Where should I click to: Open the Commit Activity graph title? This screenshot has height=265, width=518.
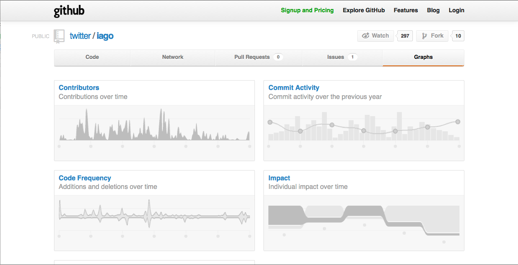294,88
